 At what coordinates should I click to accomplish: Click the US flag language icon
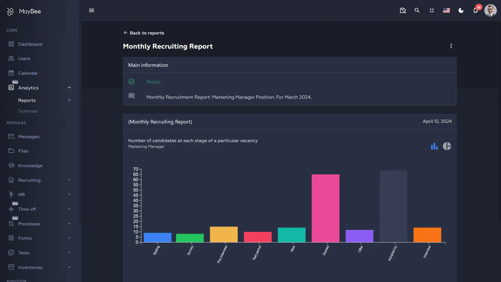[446, 10]
